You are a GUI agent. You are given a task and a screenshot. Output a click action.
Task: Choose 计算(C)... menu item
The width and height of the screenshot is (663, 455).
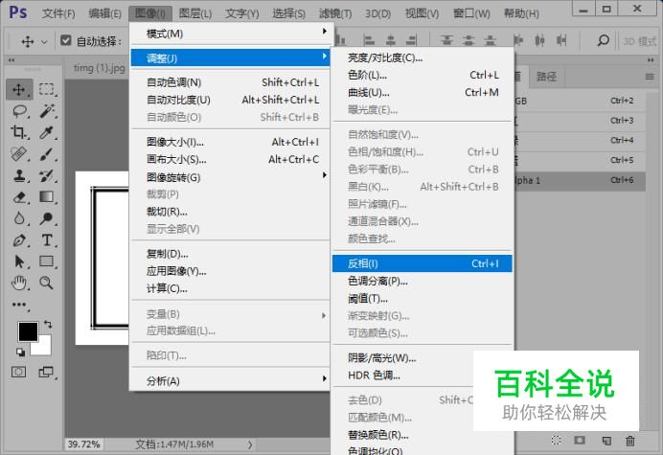click(231, 289)
